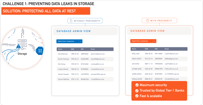Click the chevron arrow on blue Customers selector
The height and width of the screenshot is (105, 203).
pos(80,41)
